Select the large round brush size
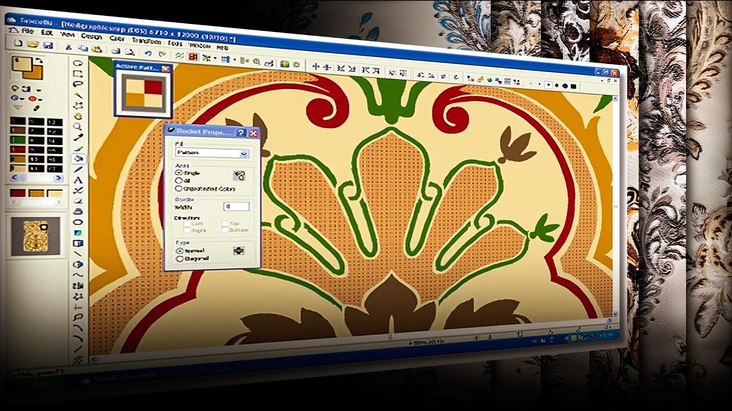The height and width of the screenshot is (411, 732). pyautogui.click(x=564, y=86)
